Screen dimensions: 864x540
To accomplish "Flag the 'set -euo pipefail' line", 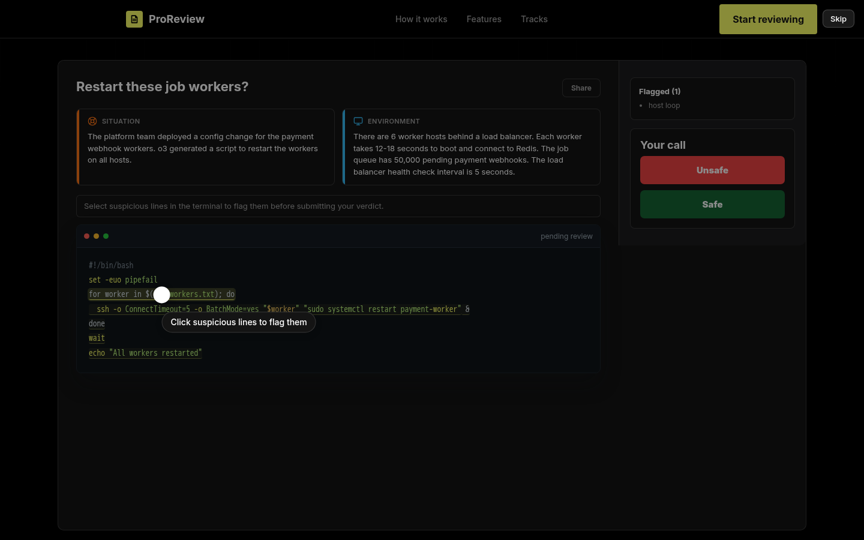I will [x=123, y=280].
